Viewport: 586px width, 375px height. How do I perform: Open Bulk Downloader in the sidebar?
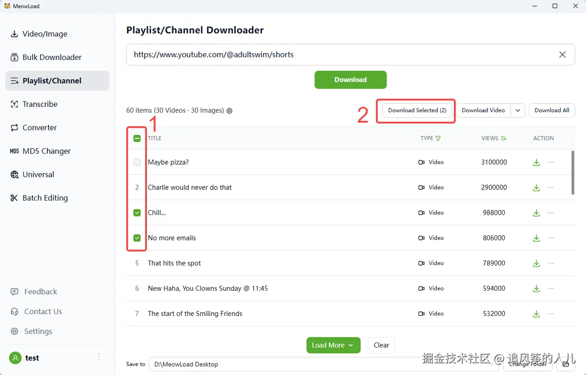[58, 57]
